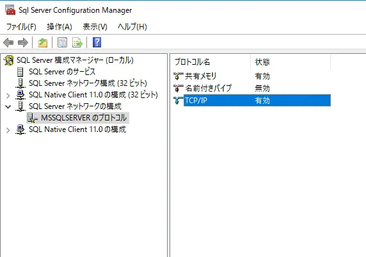Select the bottom SQL Native Client 11.0 の構成
Screen dimensions: 366x257
[77, 129]
